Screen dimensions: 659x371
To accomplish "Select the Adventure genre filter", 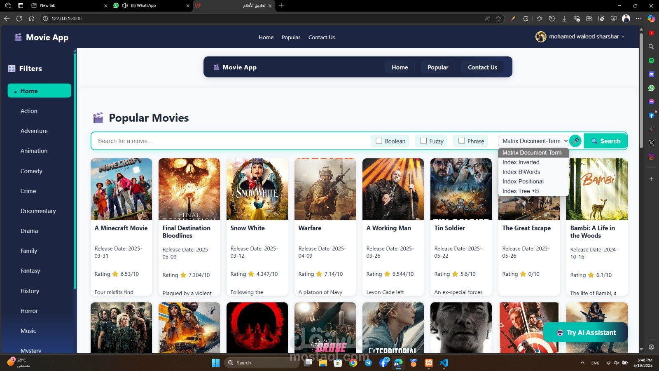I will click(x=34, y=131).
